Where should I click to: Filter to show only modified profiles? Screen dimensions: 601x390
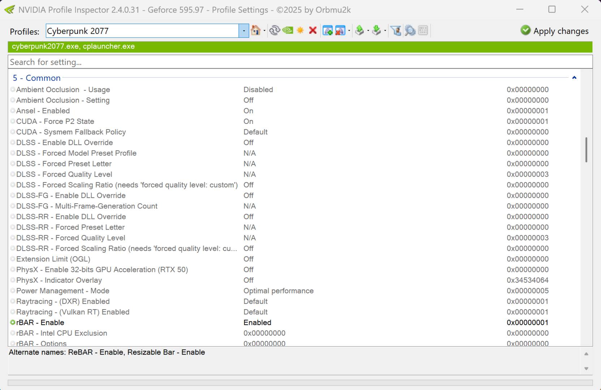[x=396, y=31]
